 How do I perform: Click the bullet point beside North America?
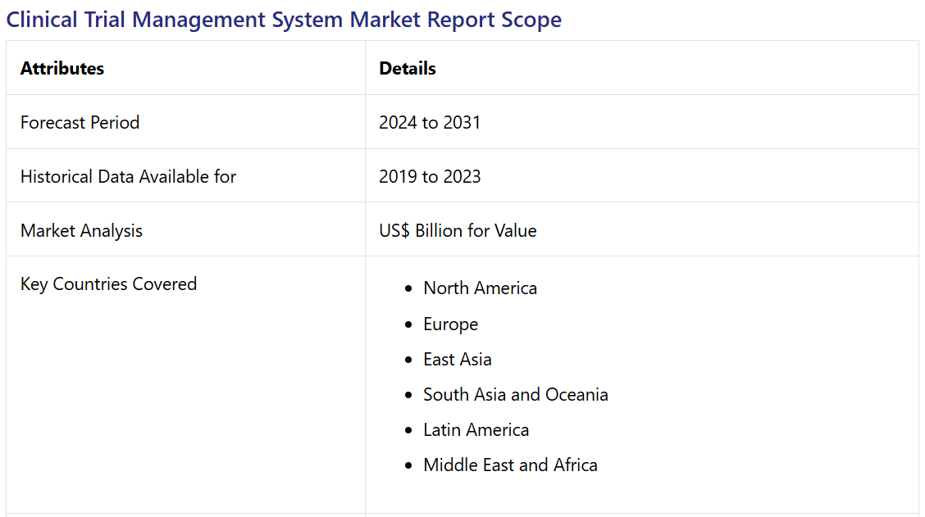point(408,289)
